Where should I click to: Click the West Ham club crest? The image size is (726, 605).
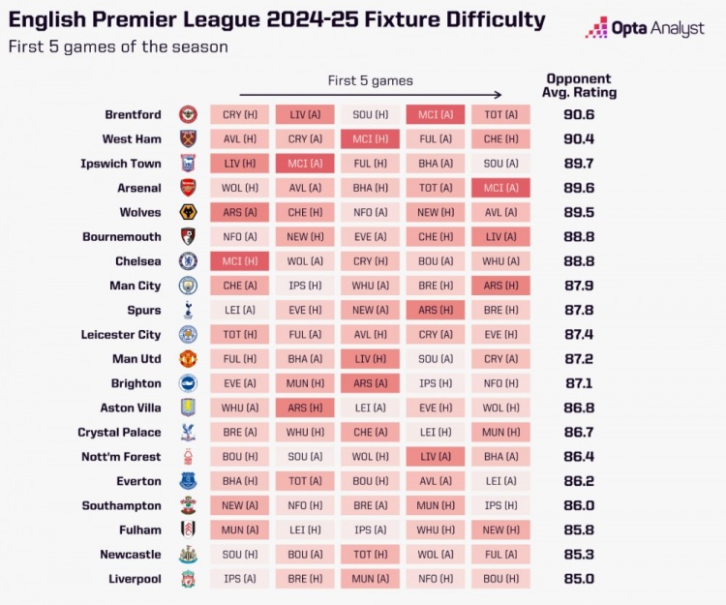[188, 138]
